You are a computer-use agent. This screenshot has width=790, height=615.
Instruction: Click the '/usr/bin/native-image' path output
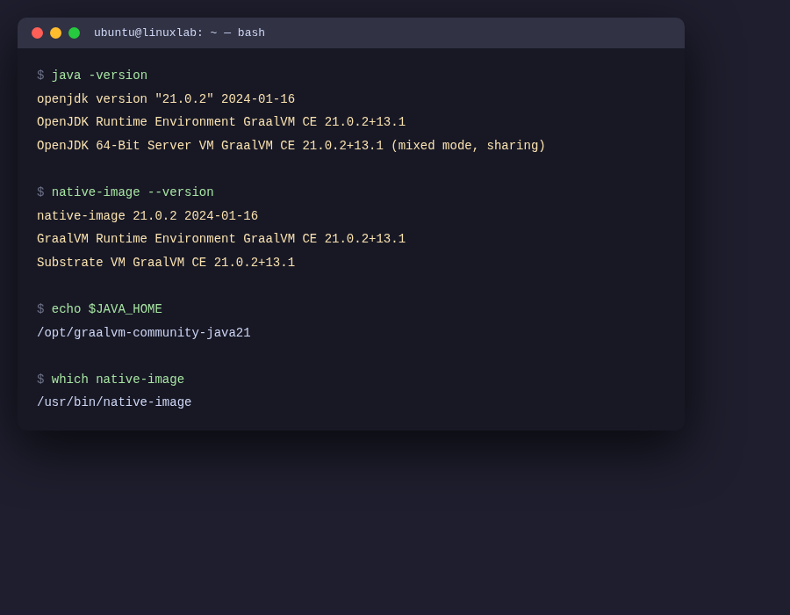114,402
